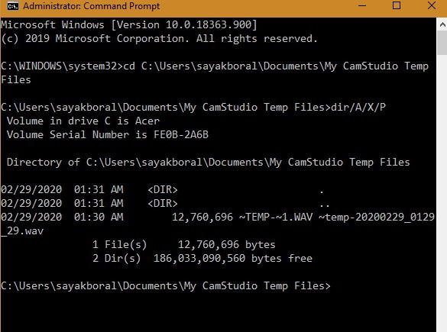The image size is (447, 332).
Task: Click the "Administrator: Command Prompt" title text
Action: (x=92, y=6)
